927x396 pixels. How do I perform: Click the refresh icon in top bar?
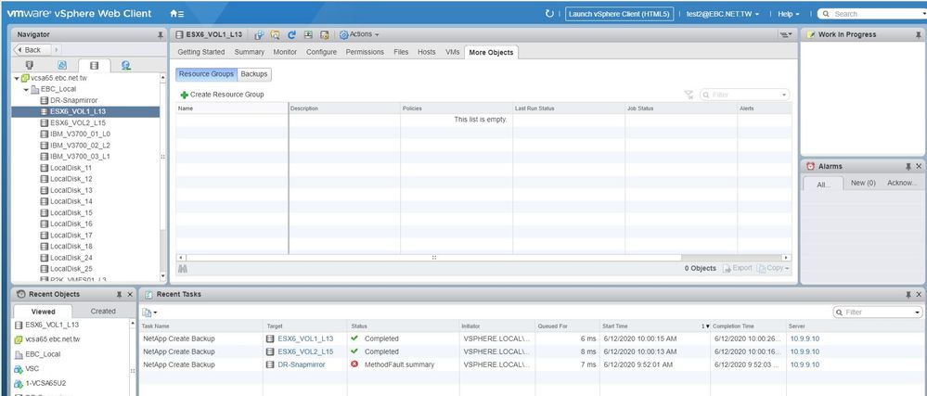pyautogui.click(x=550, y=14)
